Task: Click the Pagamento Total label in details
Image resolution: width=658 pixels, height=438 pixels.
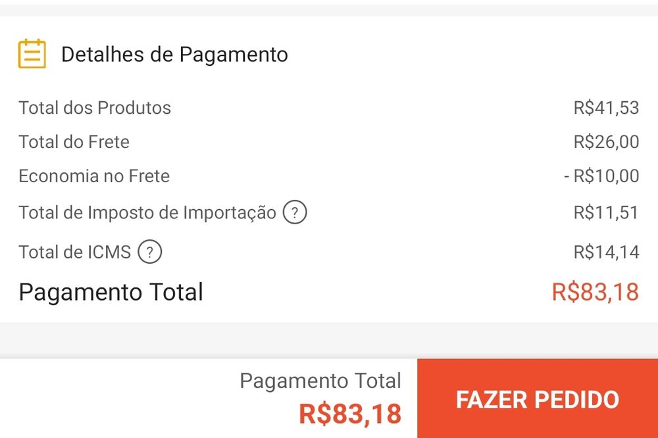Action: click(111, 292)
